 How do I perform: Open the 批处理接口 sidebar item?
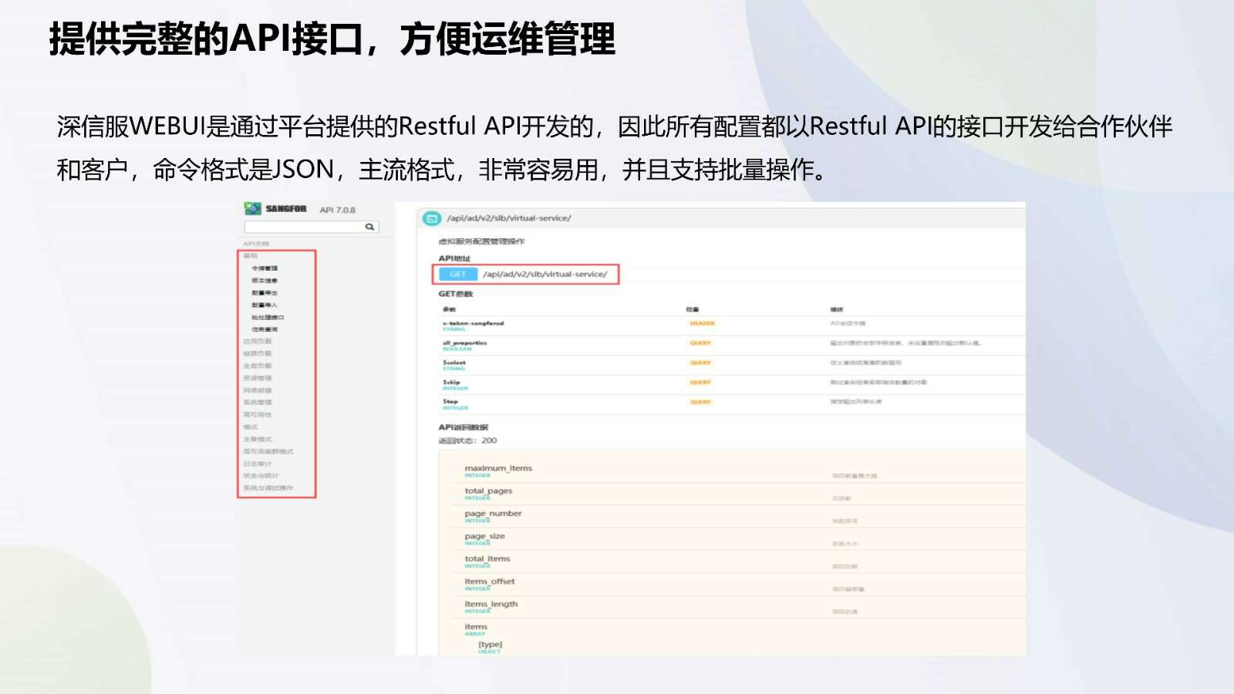point(268,317)
